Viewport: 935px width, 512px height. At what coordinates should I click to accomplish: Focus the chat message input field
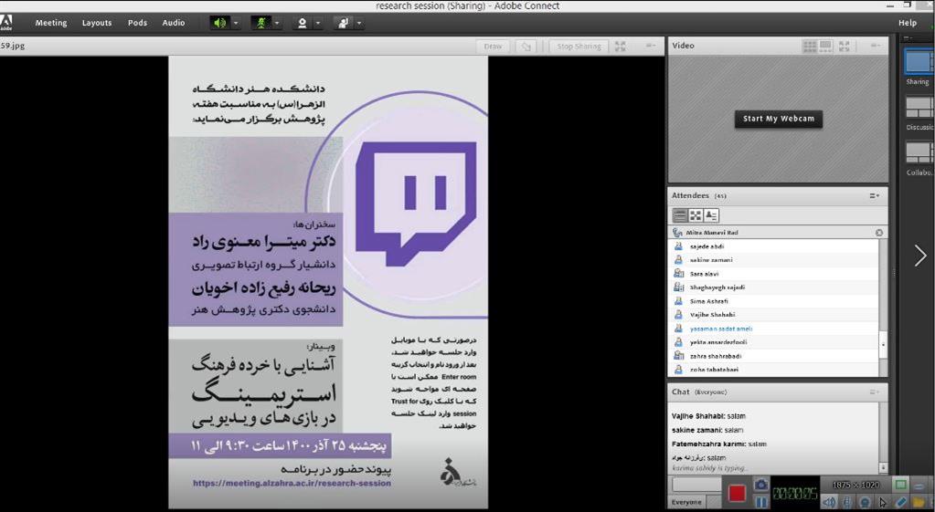click(x=696, y=485)
